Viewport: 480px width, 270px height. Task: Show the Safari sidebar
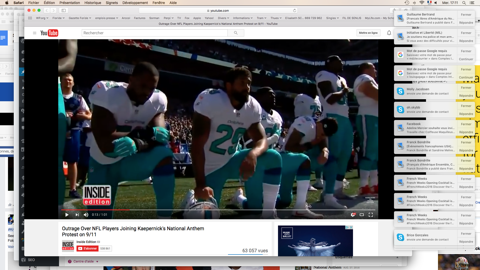coord(64,10)
